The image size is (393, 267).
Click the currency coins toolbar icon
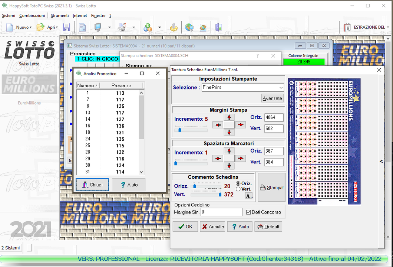148,27
